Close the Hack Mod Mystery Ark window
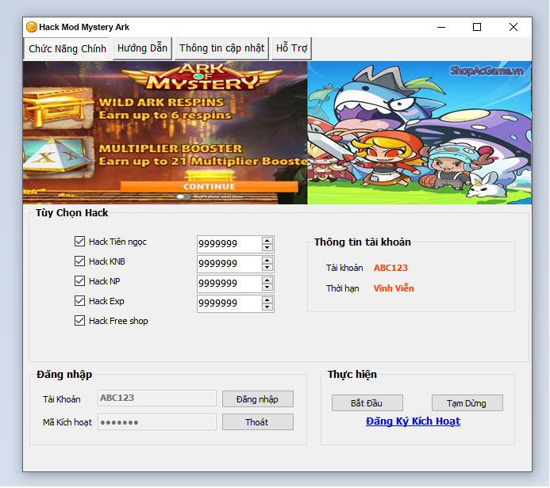 tap(513, 27)
